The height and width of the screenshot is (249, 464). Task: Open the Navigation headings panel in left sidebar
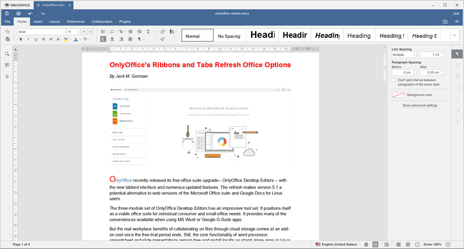pyautogui.click(x=7, y=76)
